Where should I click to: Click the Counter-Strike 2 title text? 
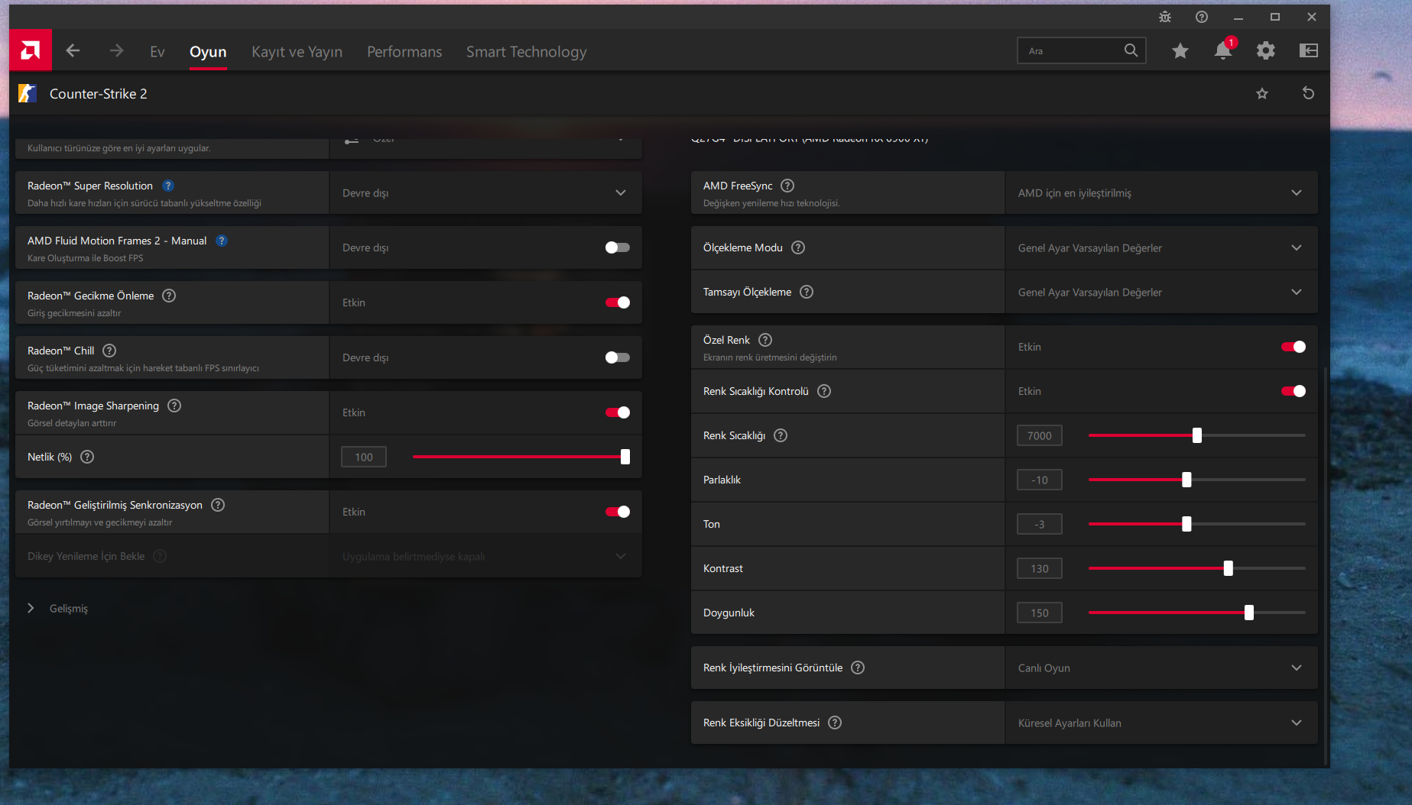[99, 93]
